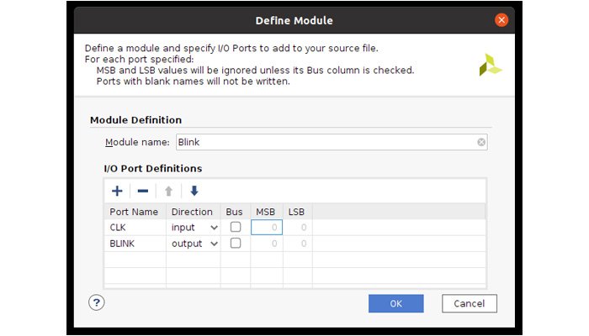Click the Bus column header
Image resolution: width=589 pixels, height=336 pixels.
tap(236, 212)
